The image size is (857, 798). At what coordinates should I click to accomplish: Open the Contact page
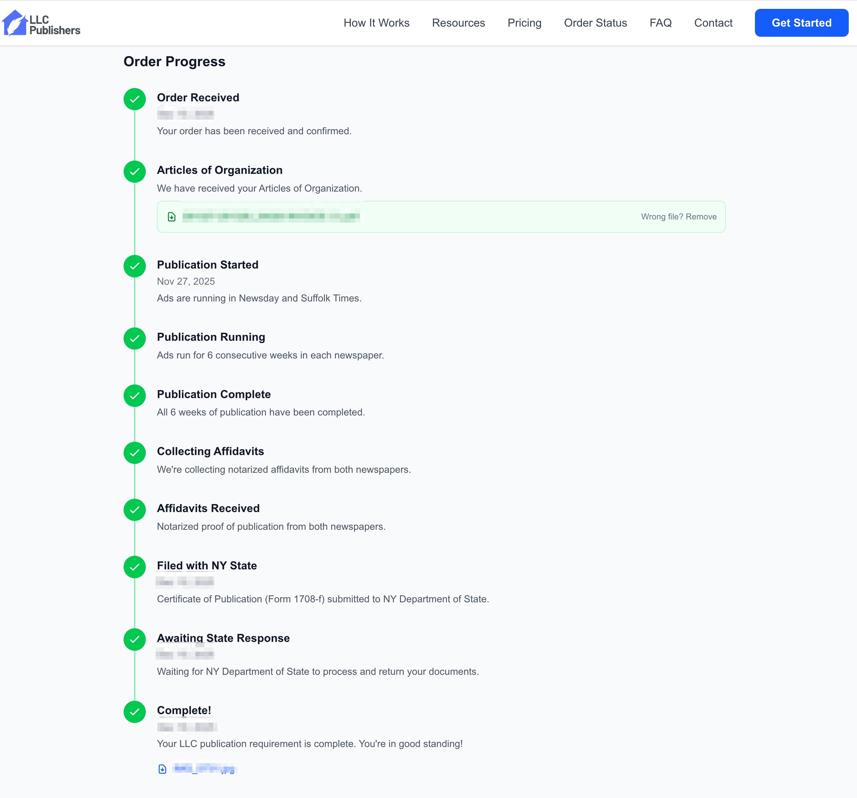[713, 23]
